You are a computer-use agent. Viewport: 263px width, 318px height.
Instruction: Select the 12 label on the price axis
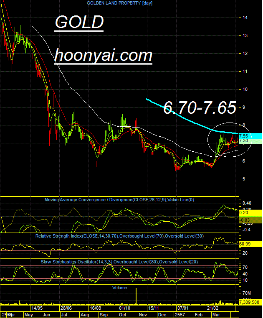pos(245,53)
